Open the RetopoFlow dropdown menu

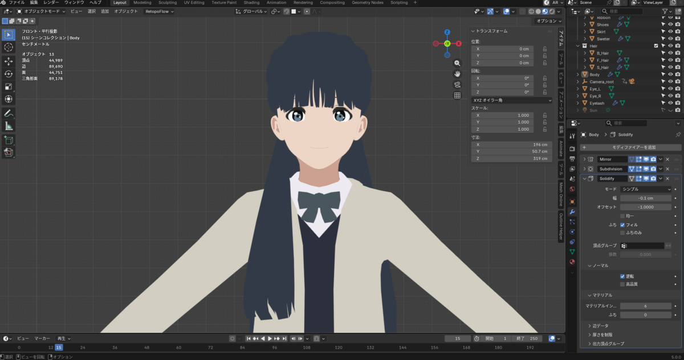pos(159,11)
